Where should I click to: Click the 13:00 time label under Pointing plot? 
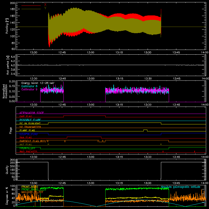90,53
